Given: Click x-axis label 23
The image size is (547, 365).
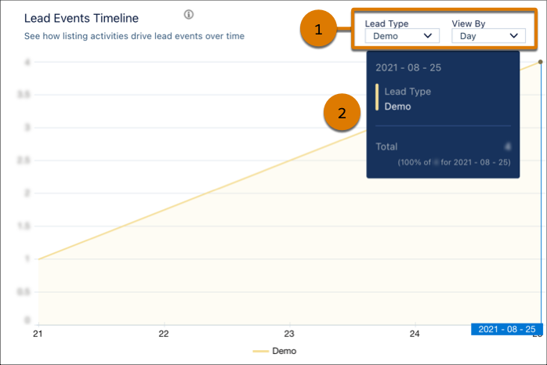Looking at the screenshot, I should click(289, 334).
